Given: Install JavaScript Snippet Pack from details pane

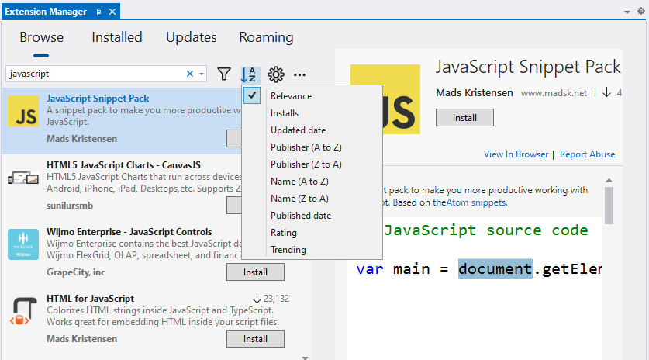Looking at the screenshot, I should click(x=464, y=118).
